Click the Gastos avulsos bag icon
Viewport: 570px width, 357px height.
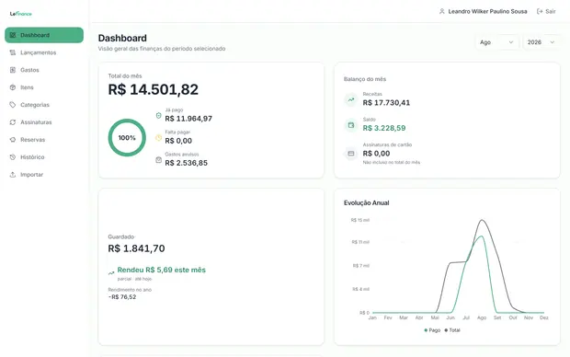coord(158,160)
